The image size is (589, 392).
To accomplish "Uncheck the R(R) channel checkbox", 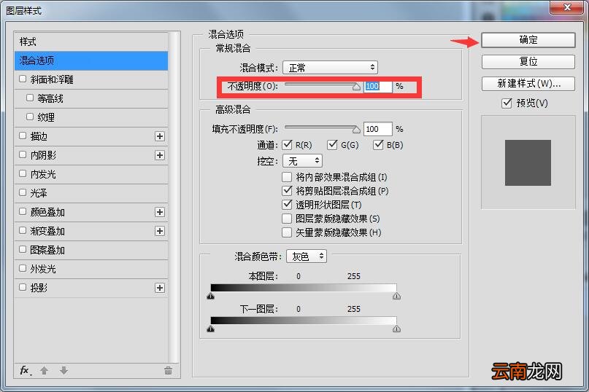I will coord(287,145).
